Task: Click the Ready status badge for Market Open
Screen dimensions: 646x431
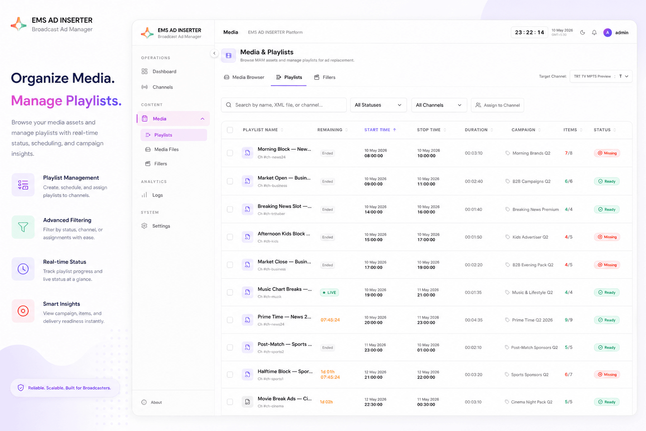Action: tap(606, 181)
